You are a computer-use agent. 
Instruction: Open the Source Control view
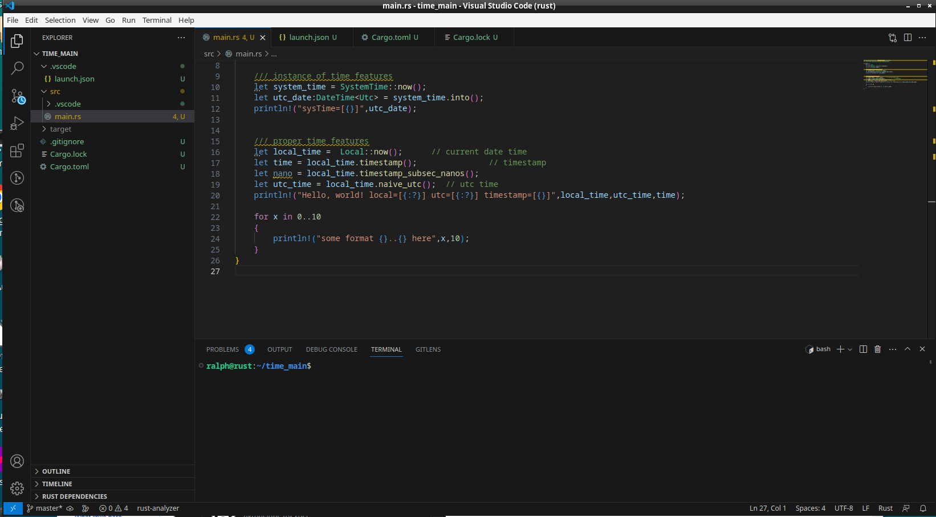17,96
